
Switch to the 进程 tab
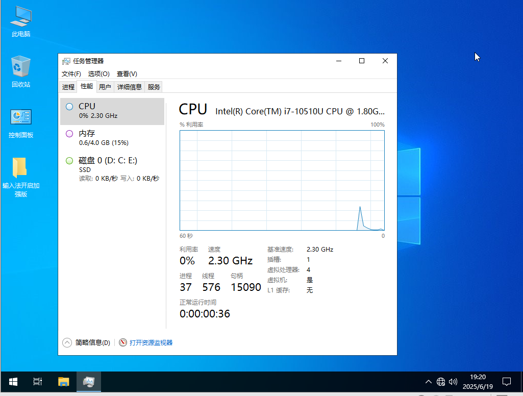68,87
